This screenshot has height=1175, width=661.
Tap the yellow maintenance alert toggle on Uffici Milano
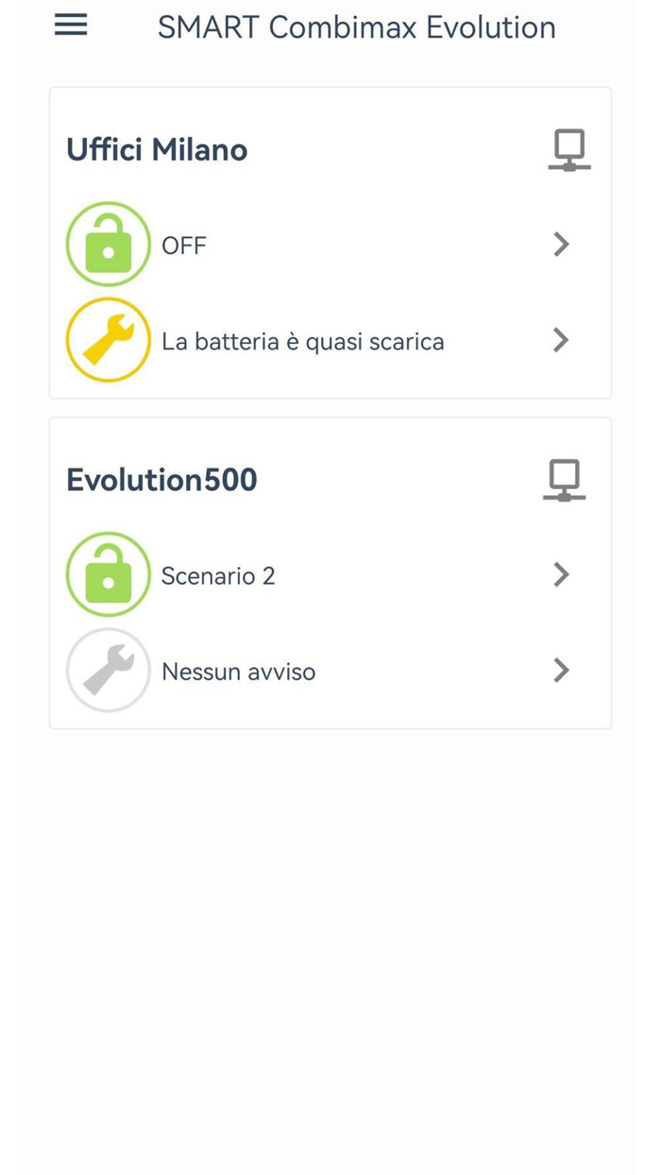pos(108,339)
